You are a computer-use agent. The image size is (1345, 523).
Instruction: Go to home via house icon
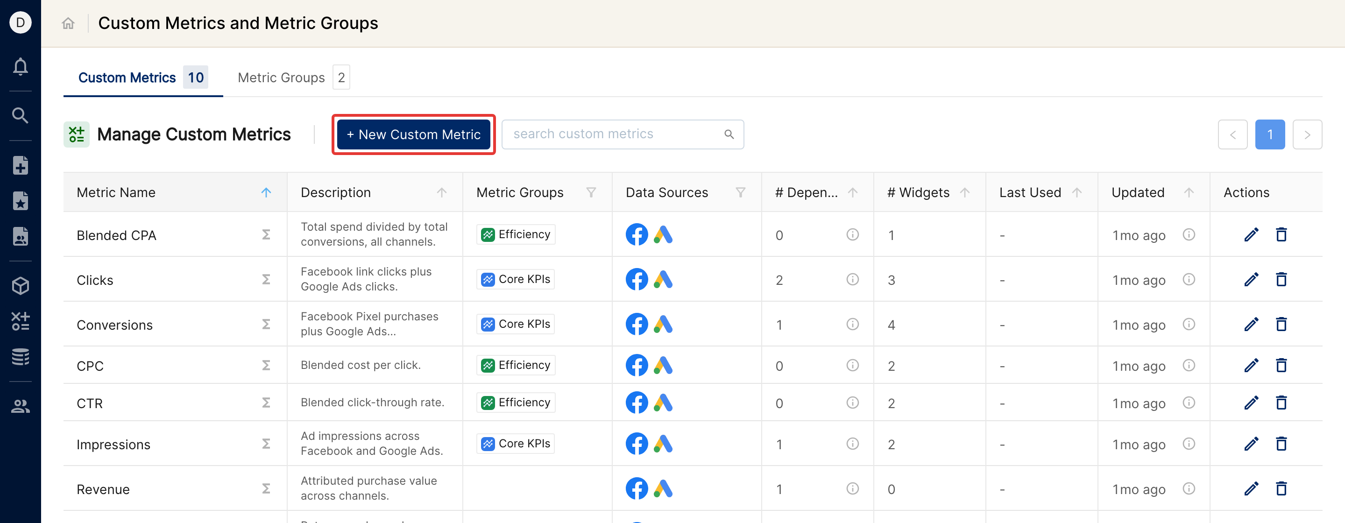point(68,23)
